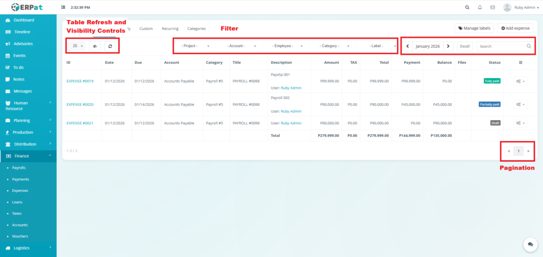Open the mail envelope icon

click(x=493, y=7)
